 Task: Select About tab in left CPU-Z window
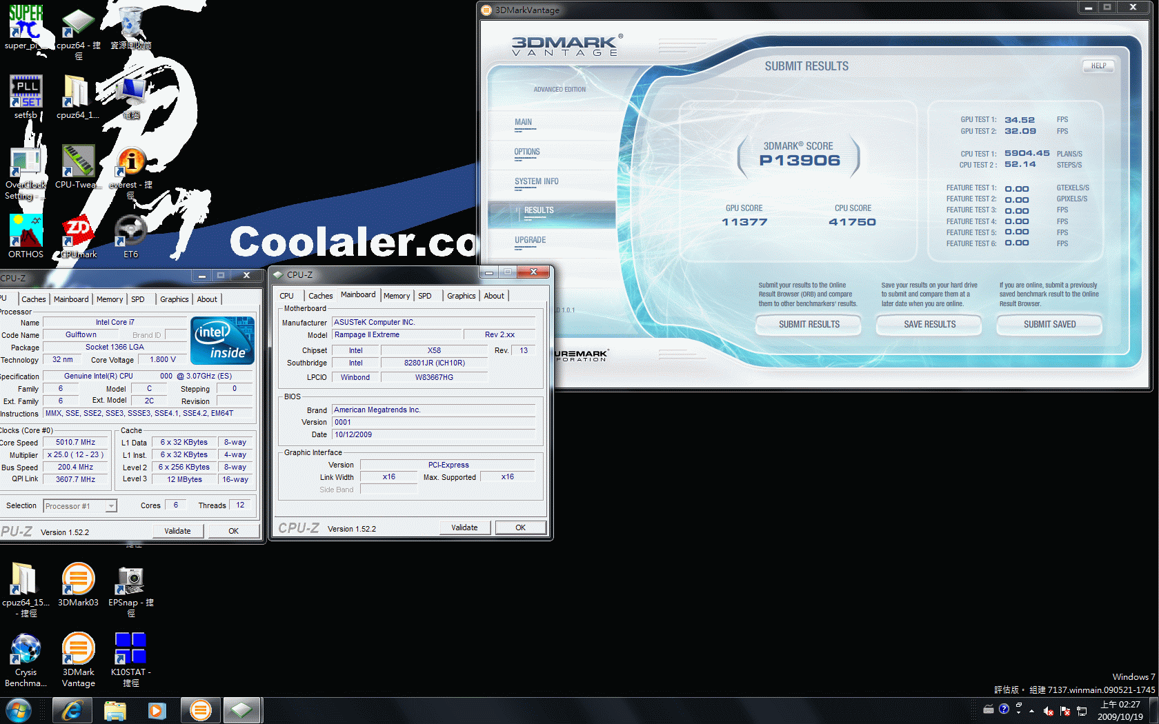coord(207,299)
